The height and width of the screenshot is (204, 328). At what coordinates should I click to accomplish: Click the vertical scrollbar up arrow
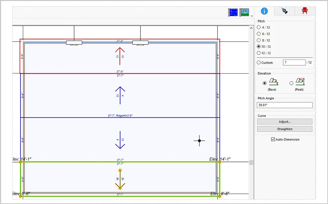coord(251,28)
